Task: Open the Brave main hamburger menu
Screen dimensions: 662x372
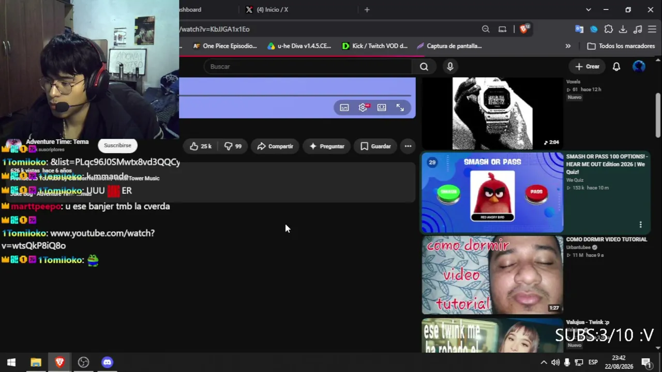Action: (x=652, y=29)
